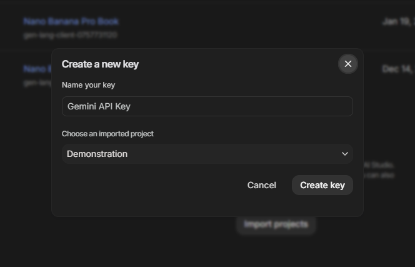Click the Import projects button
The image size is (415, 267).
click(276, 224)
